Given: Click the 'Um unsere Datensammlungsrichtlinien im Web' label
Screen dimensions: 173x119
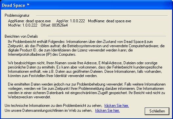Looking at the screenshot, I should [49, 110].
